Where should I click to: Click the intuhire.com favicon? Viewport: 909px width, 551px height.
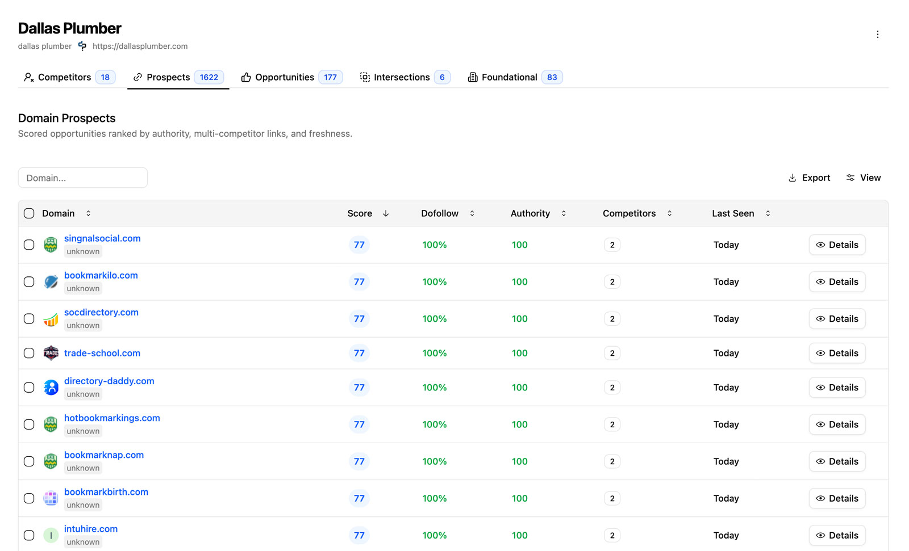point(51,535)
